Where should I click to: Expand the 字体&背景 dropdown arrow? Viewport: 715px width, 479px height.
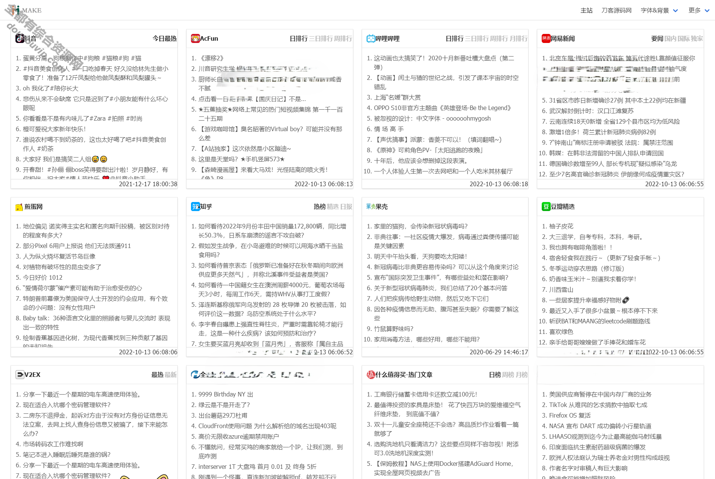tap(675, 11)
